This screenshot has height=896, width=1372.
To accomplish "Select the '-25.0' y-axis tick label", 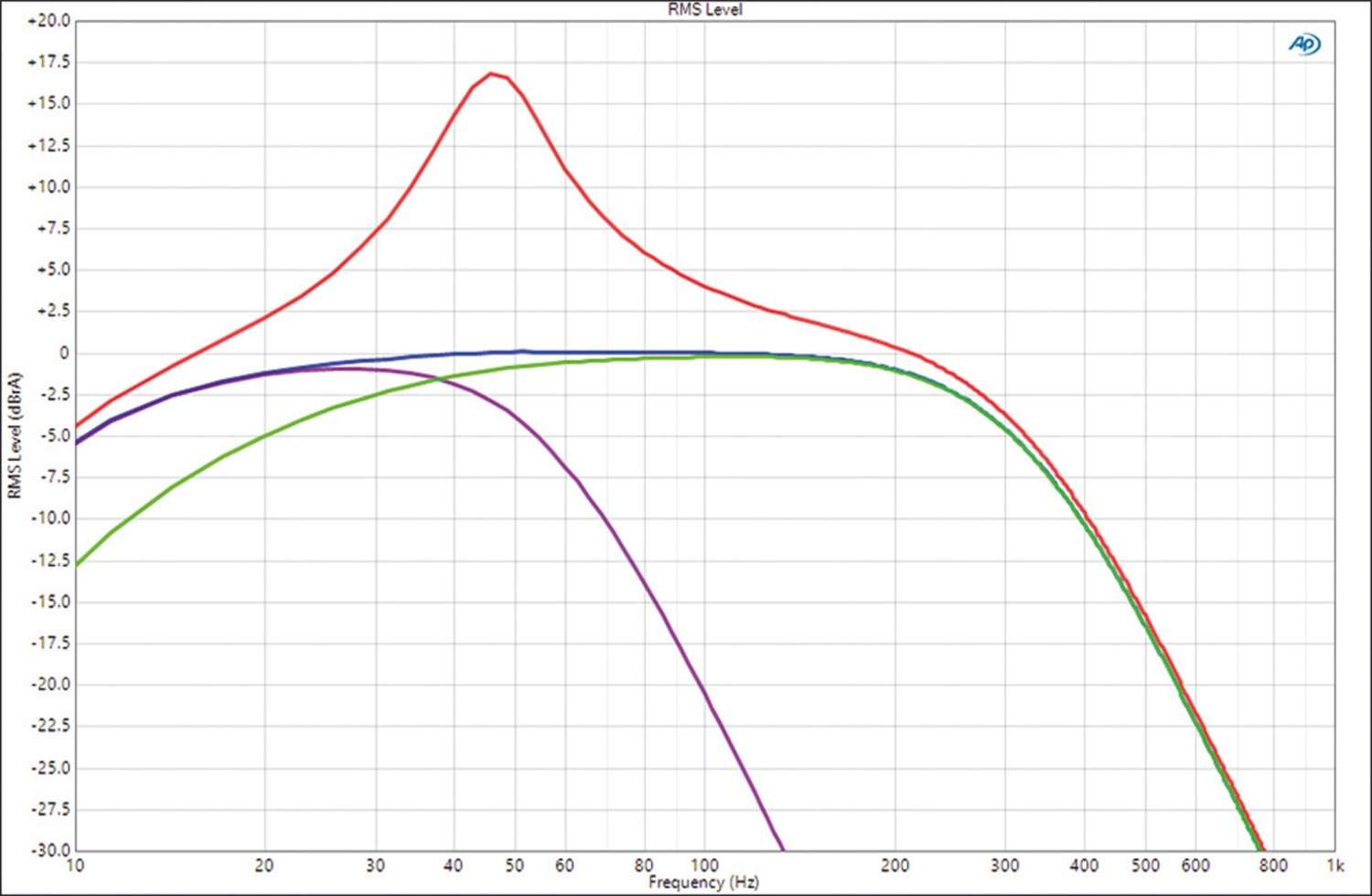I will click(x=50, y=768).
